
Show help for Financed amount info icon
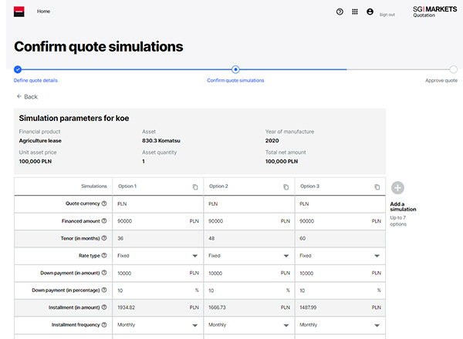click(104, 221)
